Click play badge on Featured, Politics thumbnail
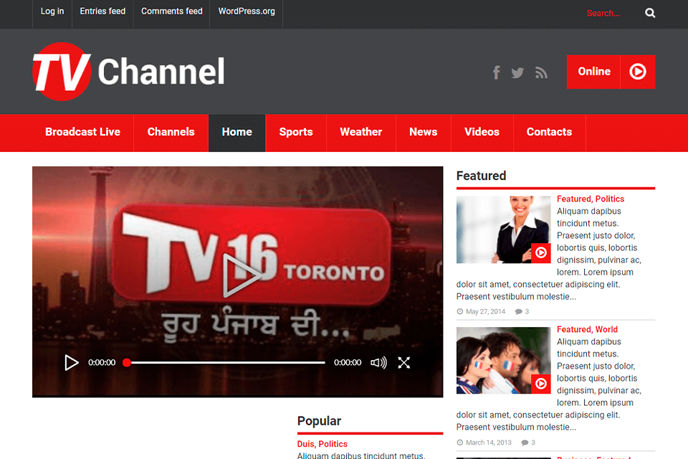Image resolution: width=688 pixels, height=459 pixels. 540,253
